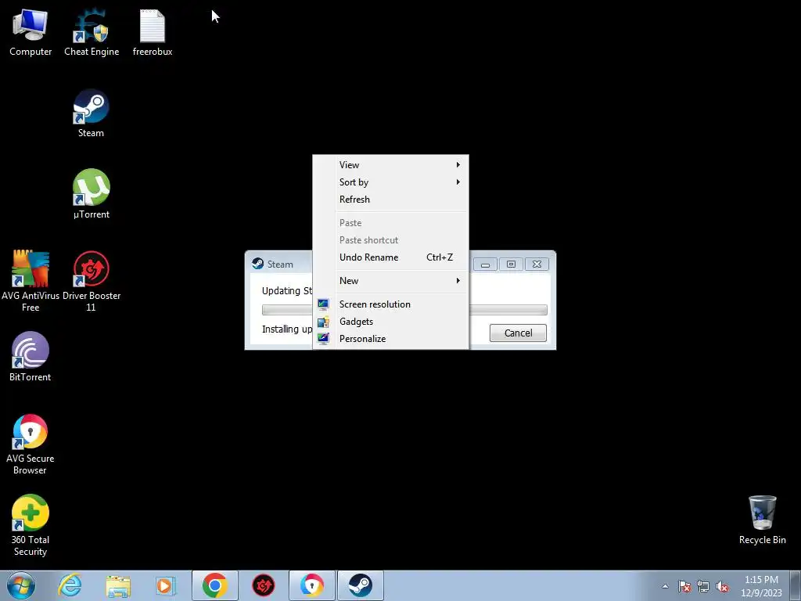This screenshot has width=801, height=601.
Task: Maximize the Steam updater window
Action: 511,265
